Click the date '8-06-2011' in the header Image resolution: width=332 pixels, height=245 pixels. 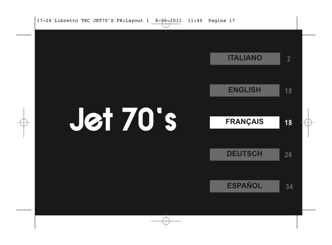pyautogui.click(x=168, y=21)
